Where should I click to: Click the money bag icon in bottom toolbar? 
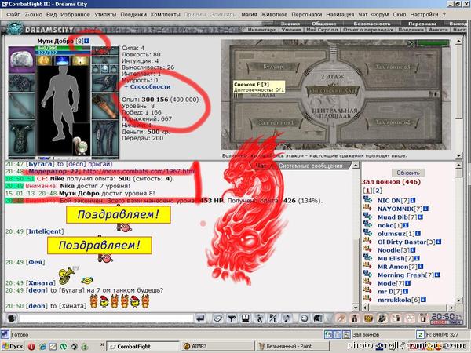(x=355, y=318)
